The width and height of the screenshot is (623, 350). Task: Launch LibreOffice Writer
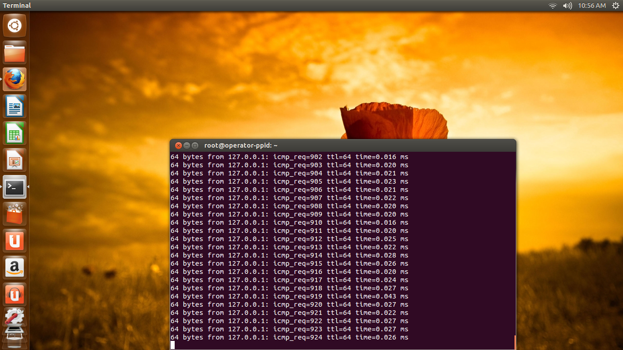[15, 106]
